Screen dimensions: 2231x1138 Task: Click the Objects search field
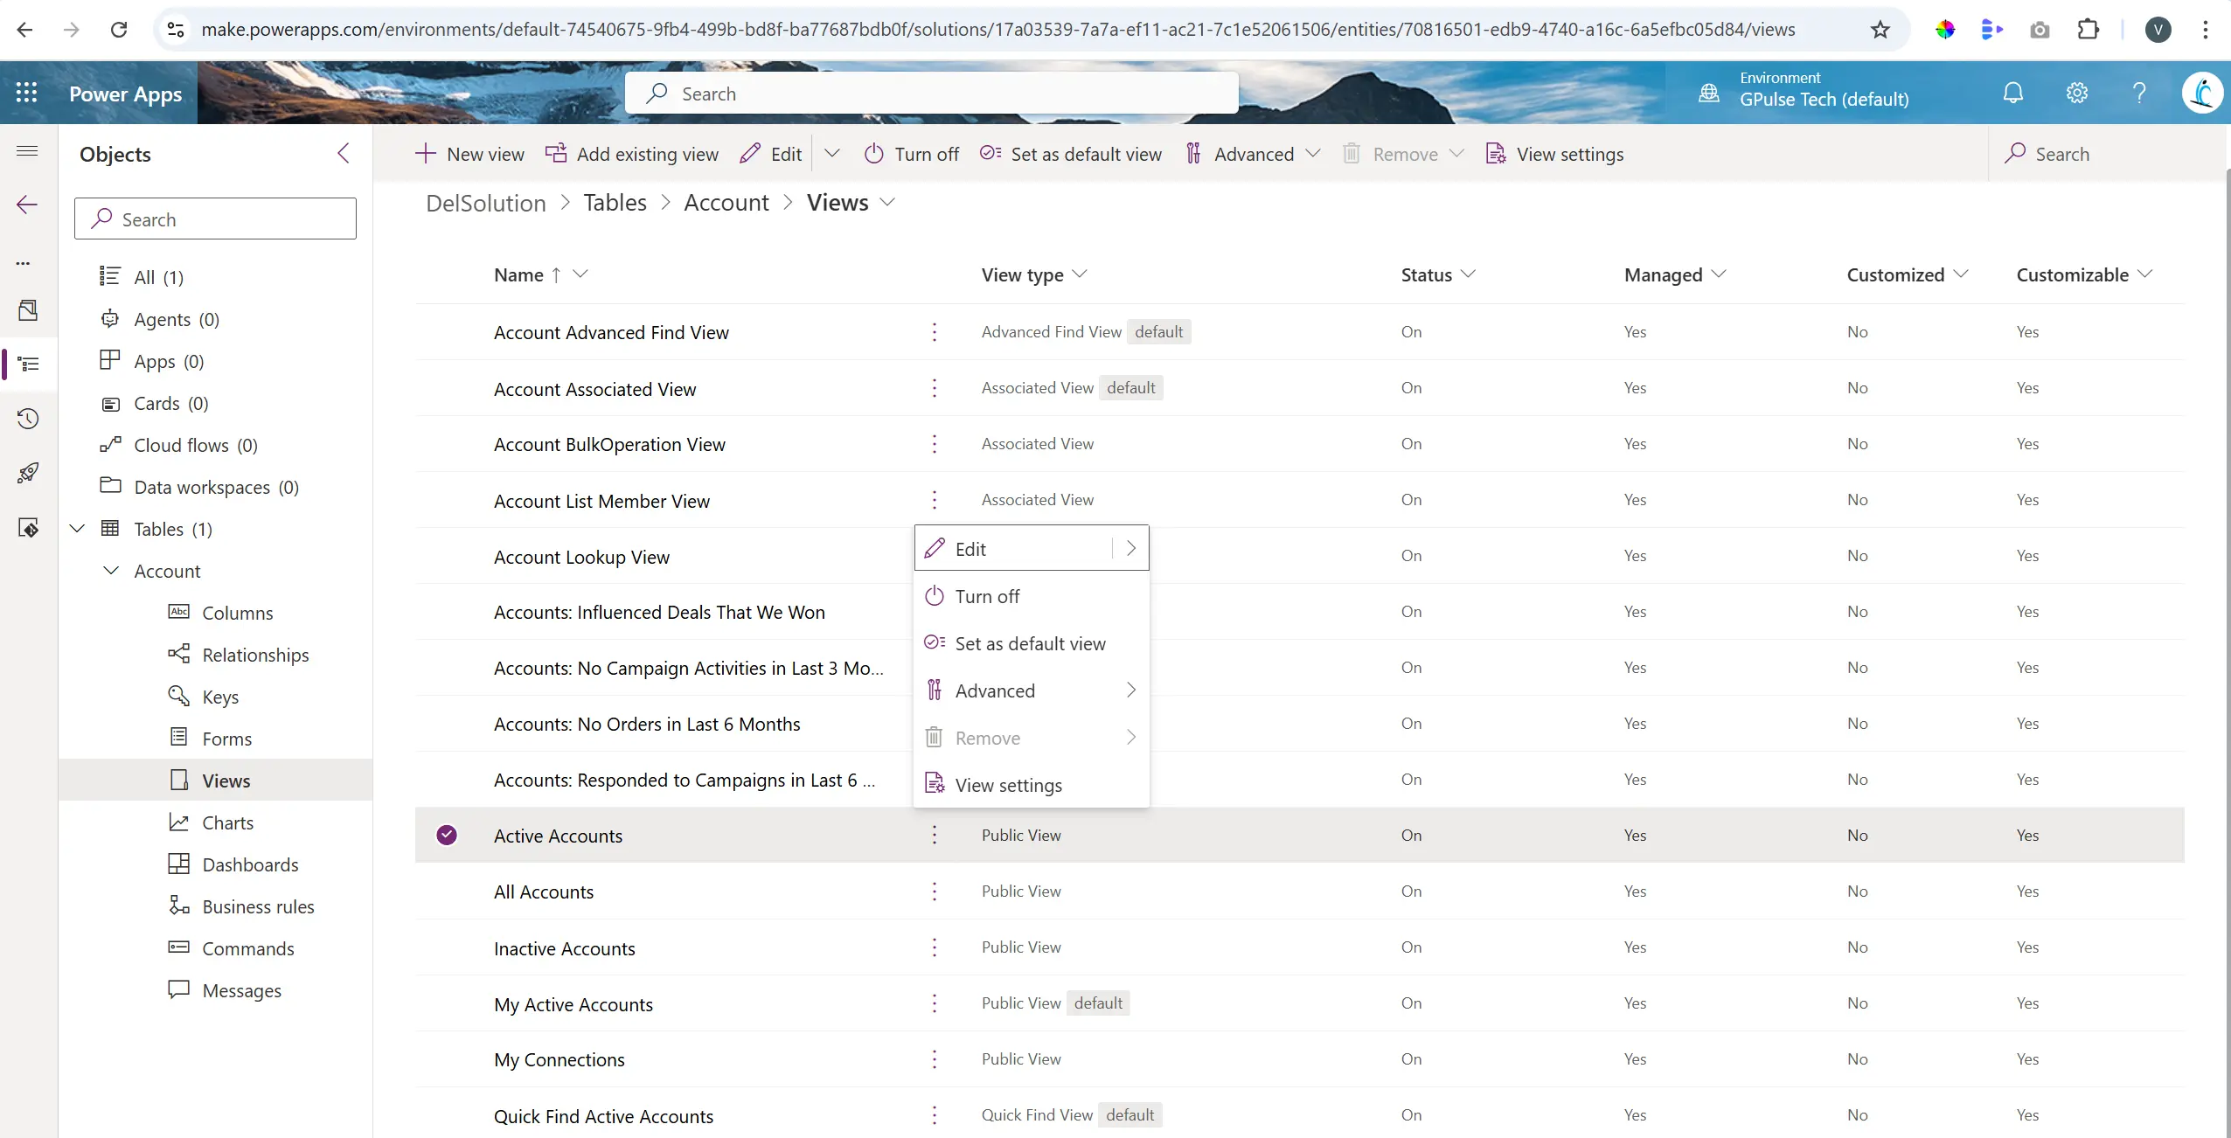pyautogui.click(x=216, y=218)
